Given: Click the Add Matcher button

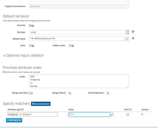Looking at the screenshot, I should (14, 120).
